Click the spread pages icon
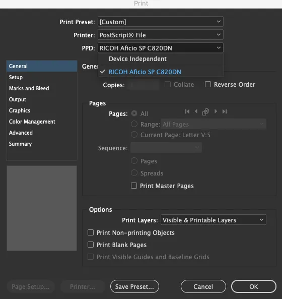 tap(205, 112)
